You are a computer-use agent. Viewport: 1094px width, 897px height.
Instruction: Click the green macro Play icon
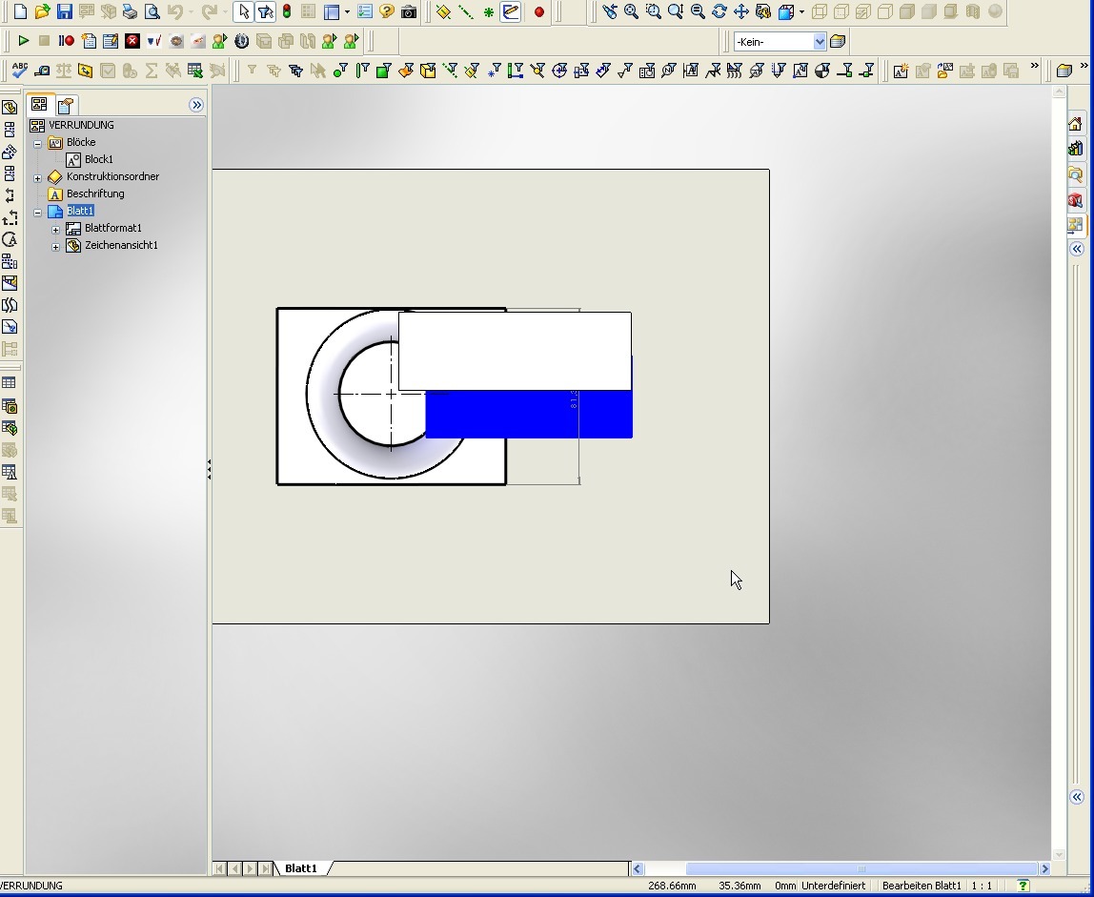tap(23, 41)
